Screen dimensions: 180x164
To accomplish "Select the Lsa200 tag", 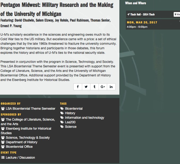I will coord(70,122).
